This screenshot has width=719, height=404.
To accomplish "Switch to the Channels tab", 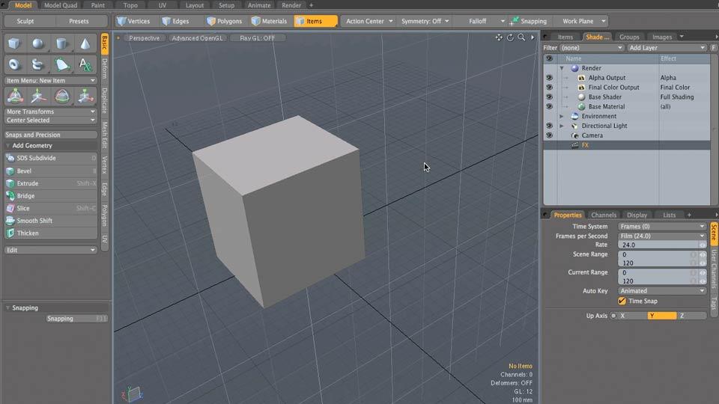I will coord(603,215).
